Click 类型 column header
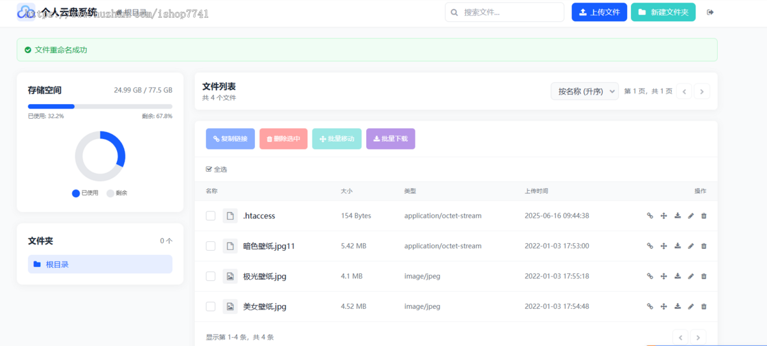 coord(410,191)
